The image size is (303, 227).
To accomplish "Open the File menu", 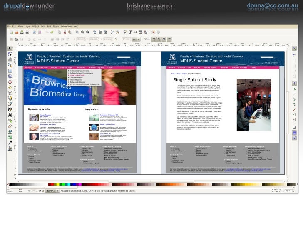I will tap(9, 27).
